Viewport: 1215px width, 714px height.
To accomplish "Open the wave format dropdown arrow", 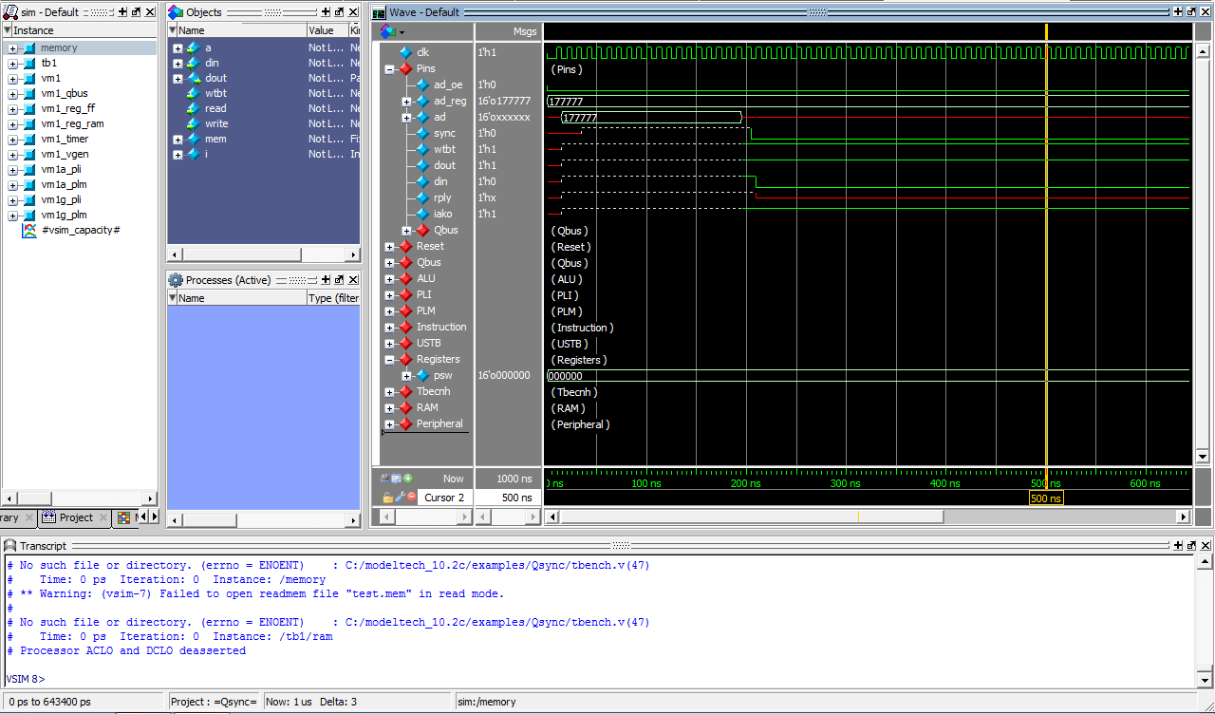I will (402, 31).
